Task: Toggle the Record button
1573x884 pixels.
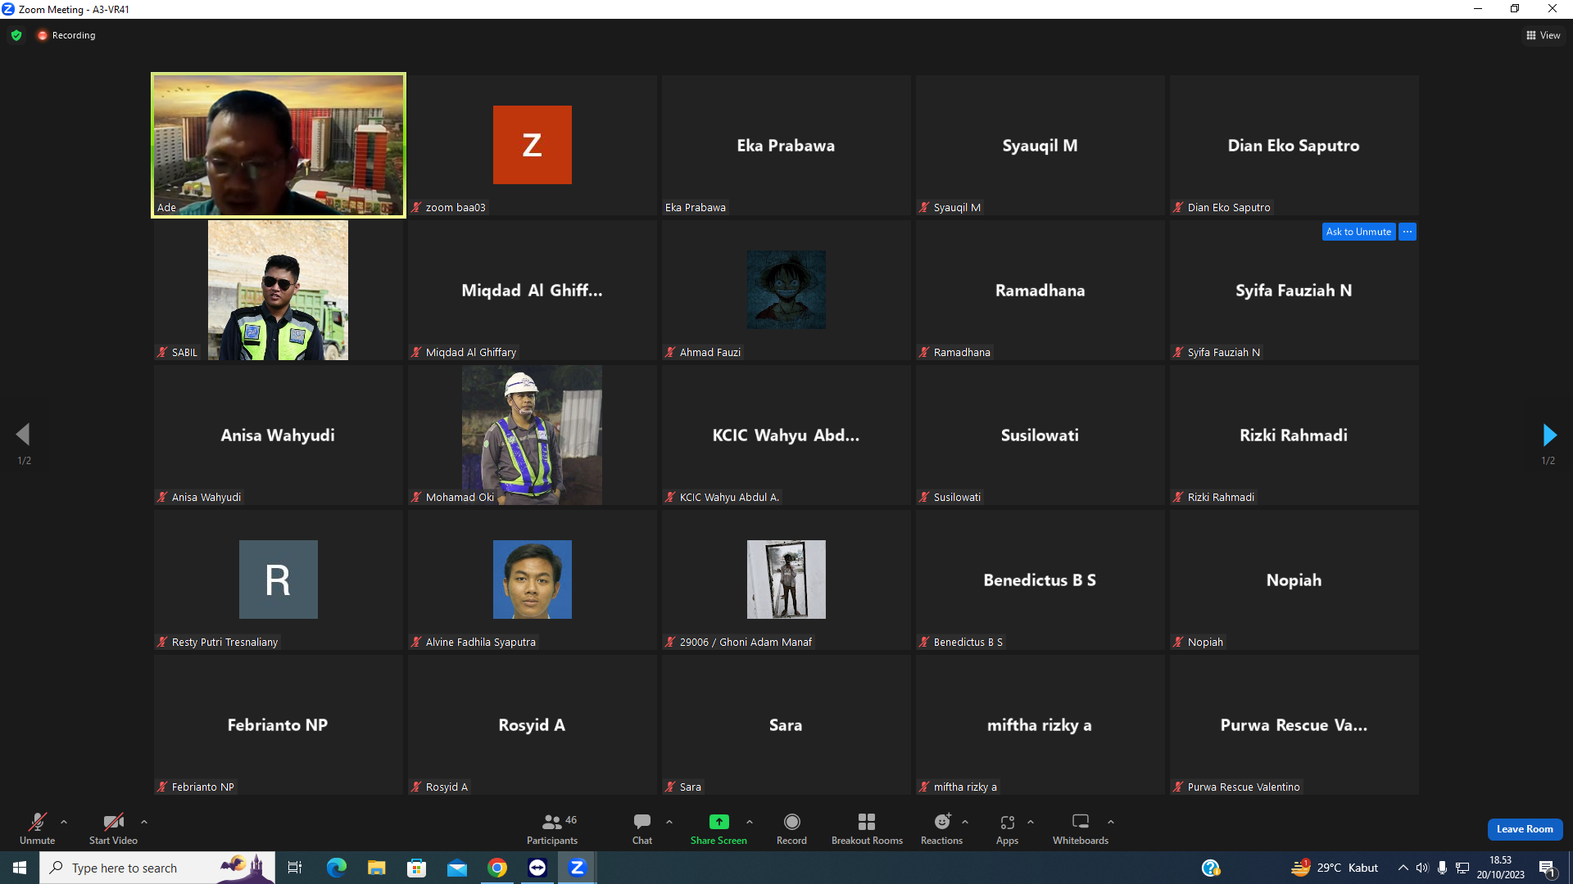Action: 791,828
